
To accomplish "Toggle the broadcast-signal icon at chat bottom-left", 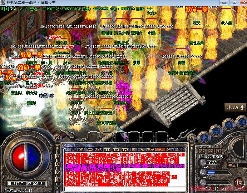I will pyautogui.click(x=58, y=188).
